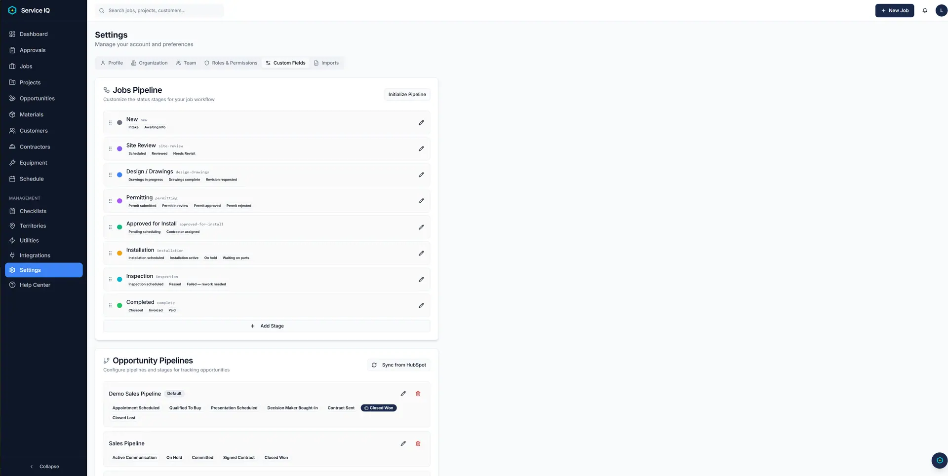Switch to Roles & Permissions tab
Viewport: 948px width, 476px height.
point(231,63)
